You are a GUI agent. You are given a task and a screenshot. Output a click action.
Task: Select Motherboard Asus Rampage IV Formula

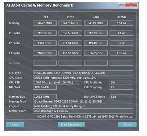(x=83, y=111)
